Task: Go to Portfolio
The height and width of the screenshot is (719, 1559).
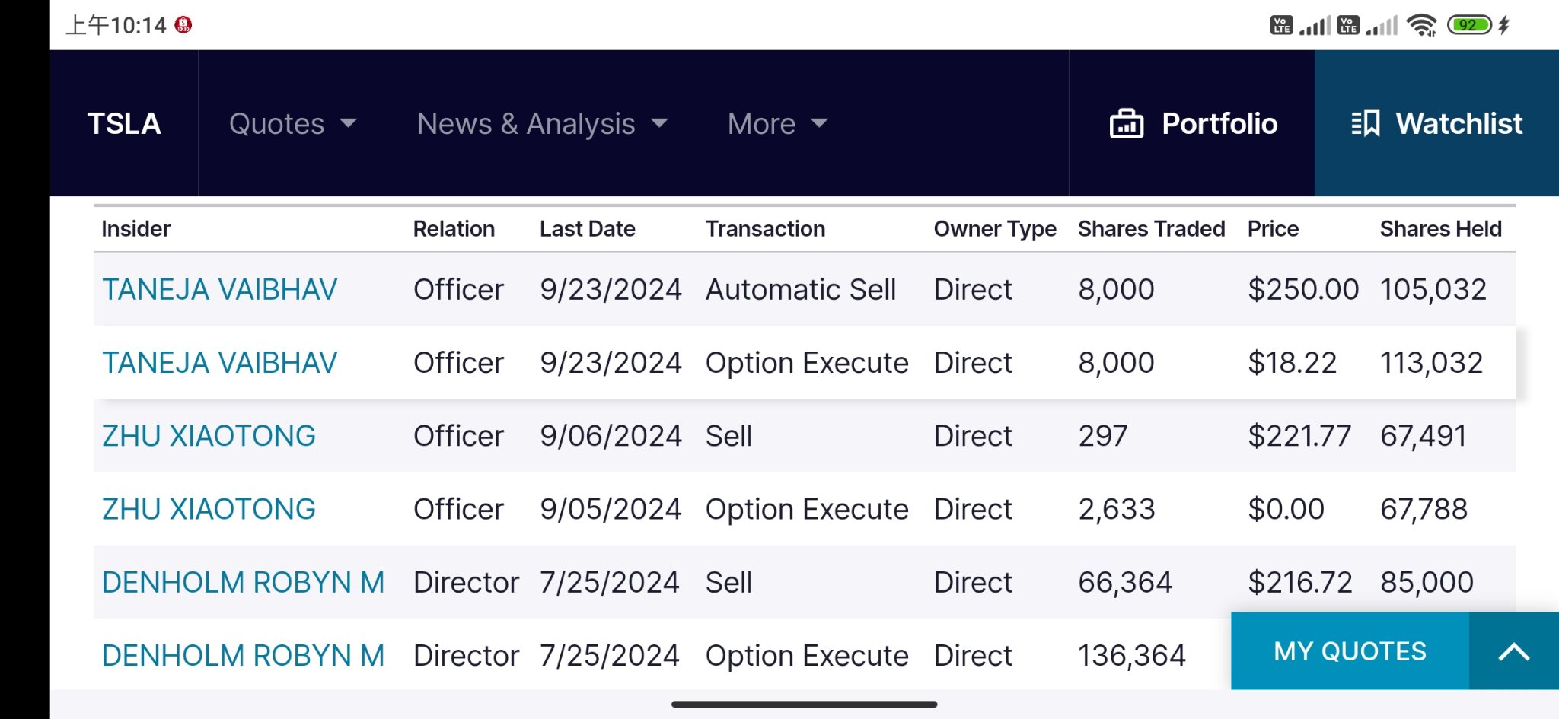Action: coord(1192,123)
